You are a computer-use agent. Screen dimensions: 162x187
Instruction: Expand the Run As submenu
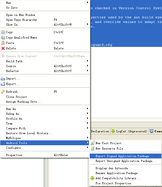pyautogui.click(x=88, y=109)
